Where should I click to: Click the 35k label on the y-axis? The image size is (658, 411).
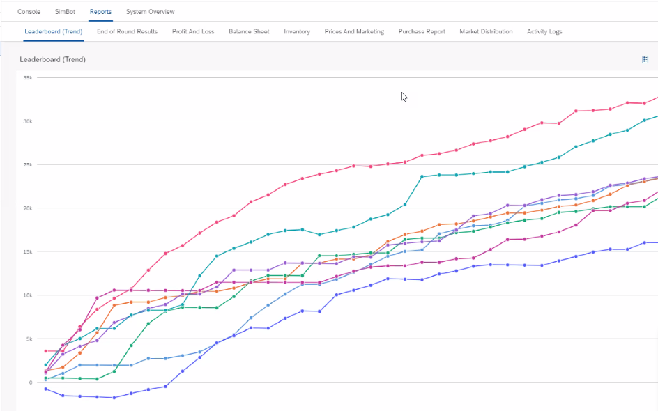tap(28, 78)
